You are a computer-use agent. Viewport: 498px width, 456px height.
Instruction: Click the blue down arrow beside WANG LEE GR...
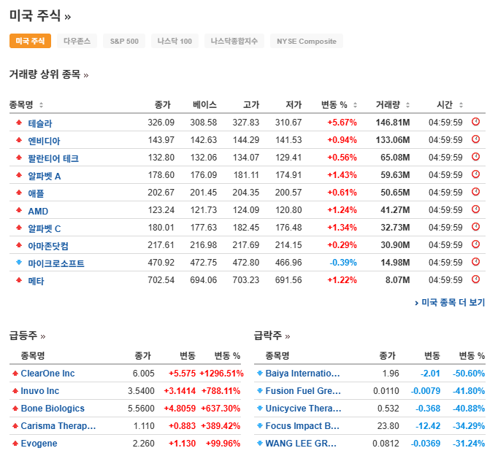point(260,444)
